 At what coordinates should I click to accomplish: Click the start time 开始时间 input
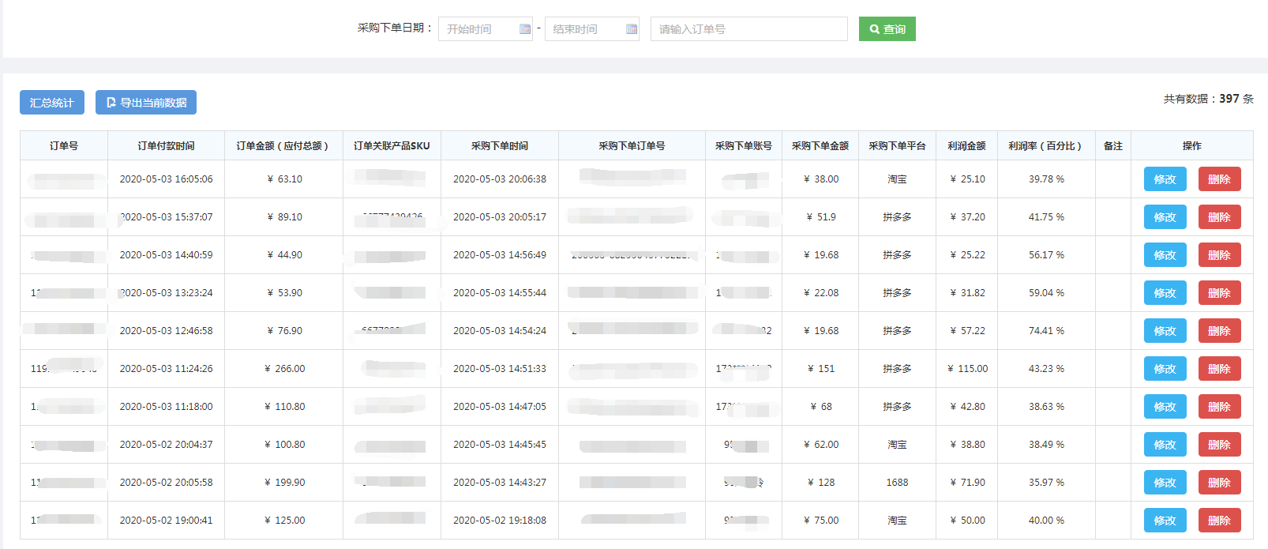[x=486, y=29]
